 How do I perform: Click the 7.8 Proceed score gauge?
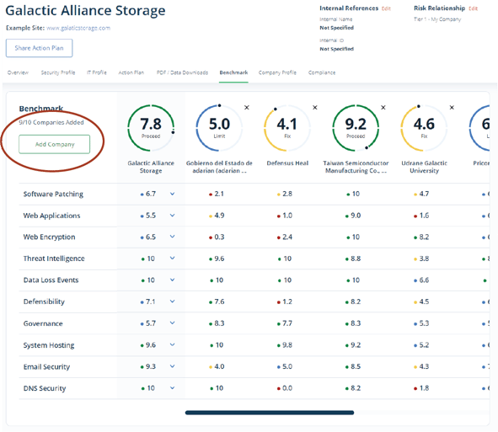[151, 128]
